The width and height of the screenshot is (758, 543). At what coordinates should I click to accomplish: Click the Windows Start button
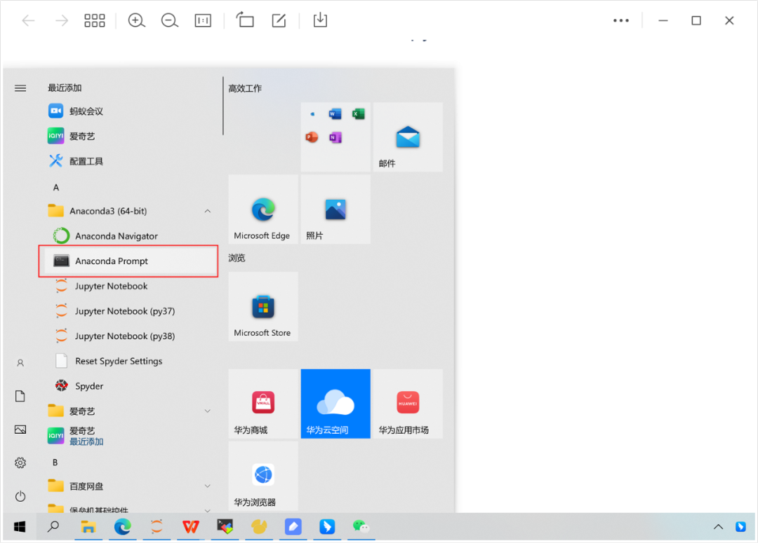[20, 527]
